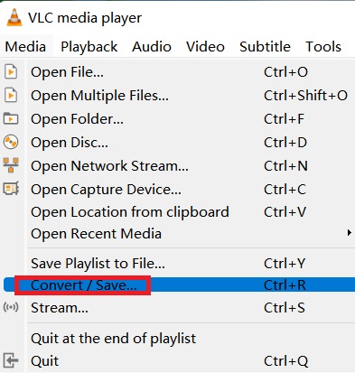This screenshot has width=355, height=373.
Task: Click the Open Disc icon
Action: [x=11, y=142]
